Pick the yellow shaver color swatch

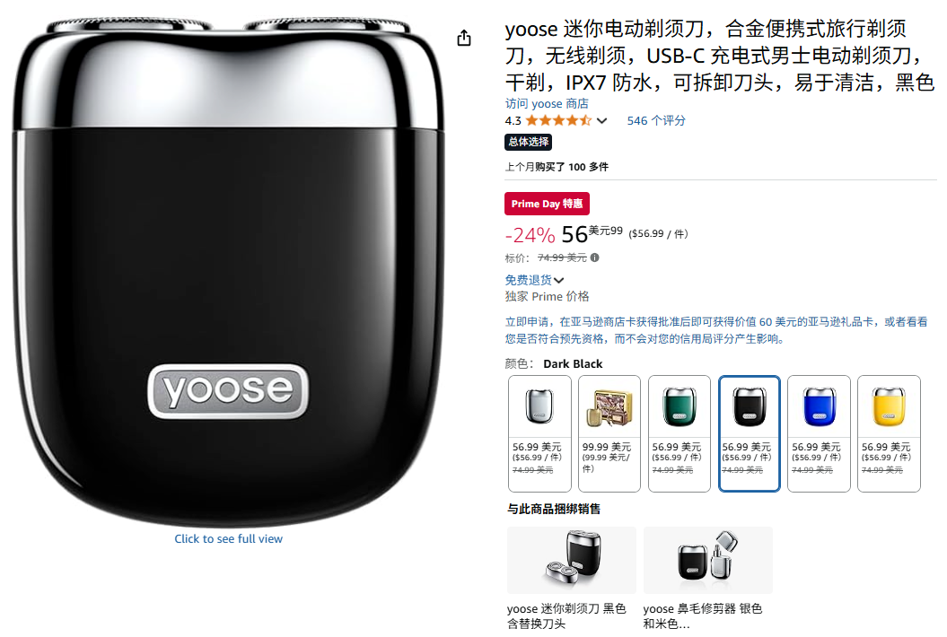click(x=889, y=433)
